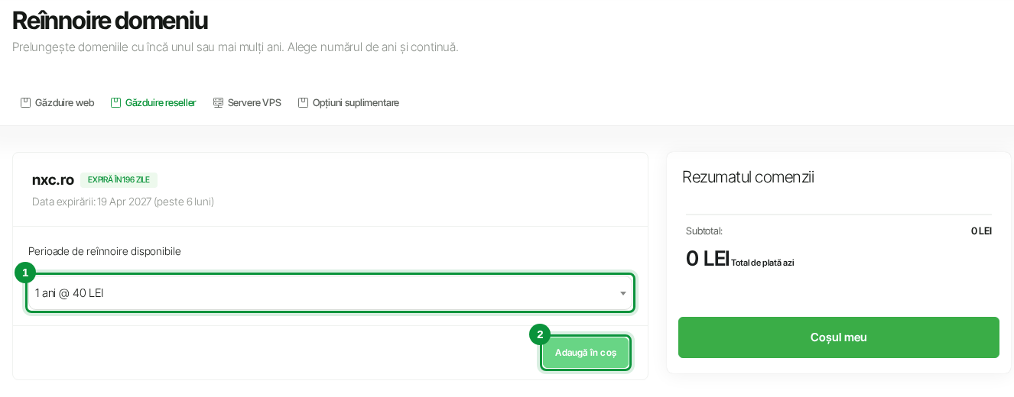This screenshot has width=1014, height=397.
Task: Click the Rezumatul comenzii heading
Action: pos(748,177)
